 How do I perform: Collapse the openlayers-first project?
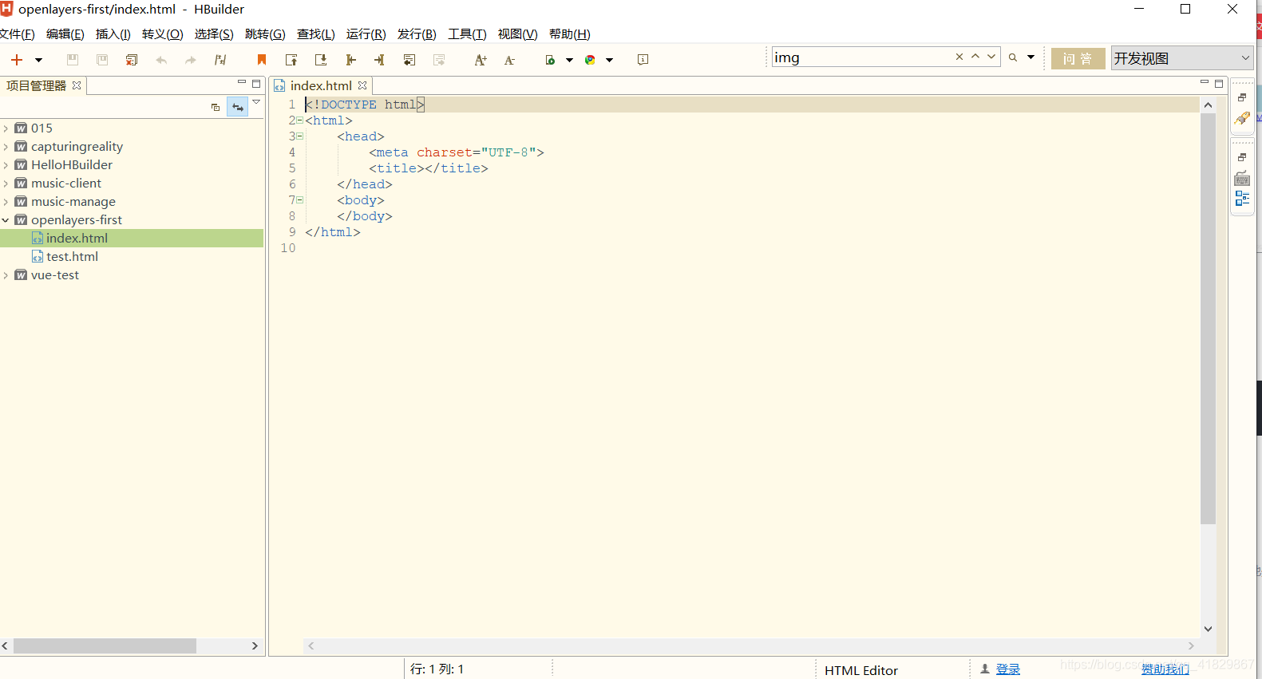pyautogui.click(x=6, y=220)
